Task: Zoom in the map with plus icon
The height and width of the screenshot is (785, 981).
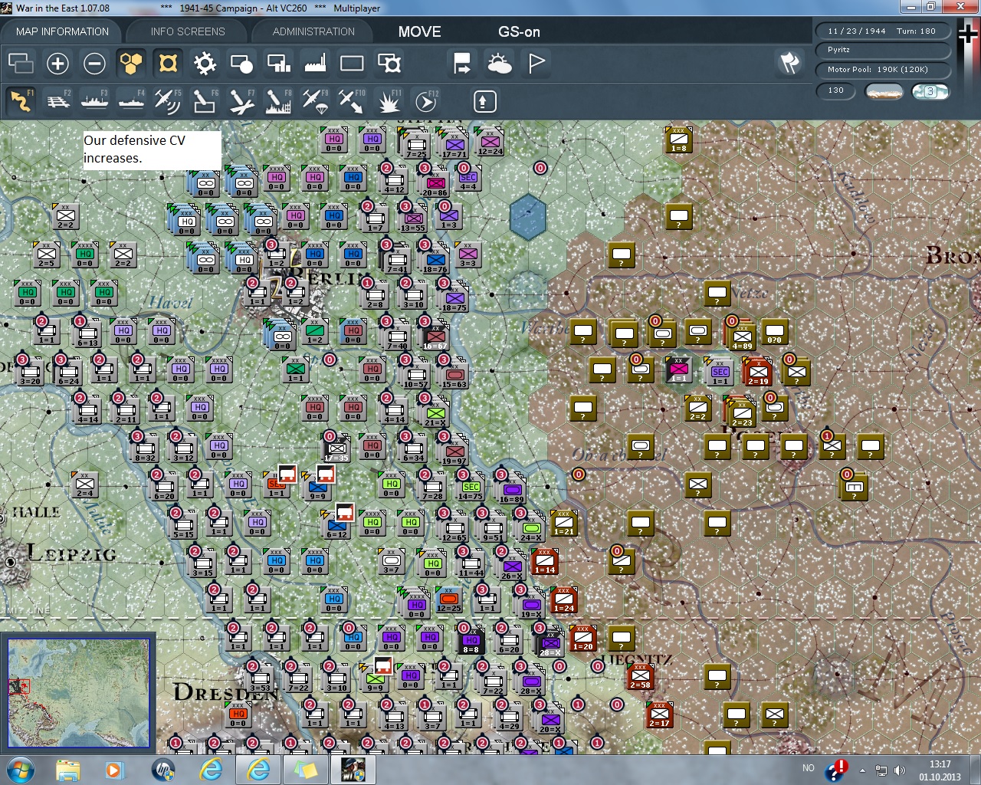Action: pos(57,63)
